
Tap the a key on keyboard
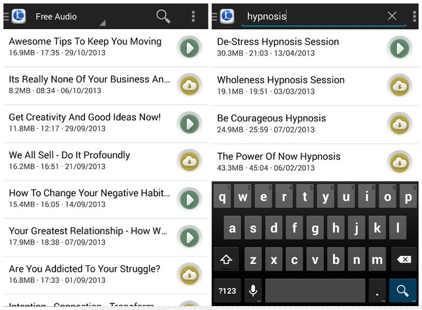pyautogui.click(x=232, y=228)
